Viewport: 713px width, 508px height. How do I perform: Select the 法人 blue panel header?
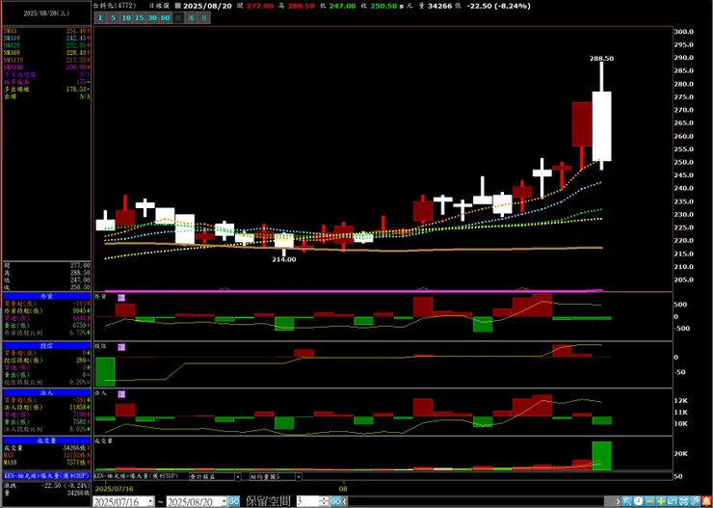coord(47,392)
